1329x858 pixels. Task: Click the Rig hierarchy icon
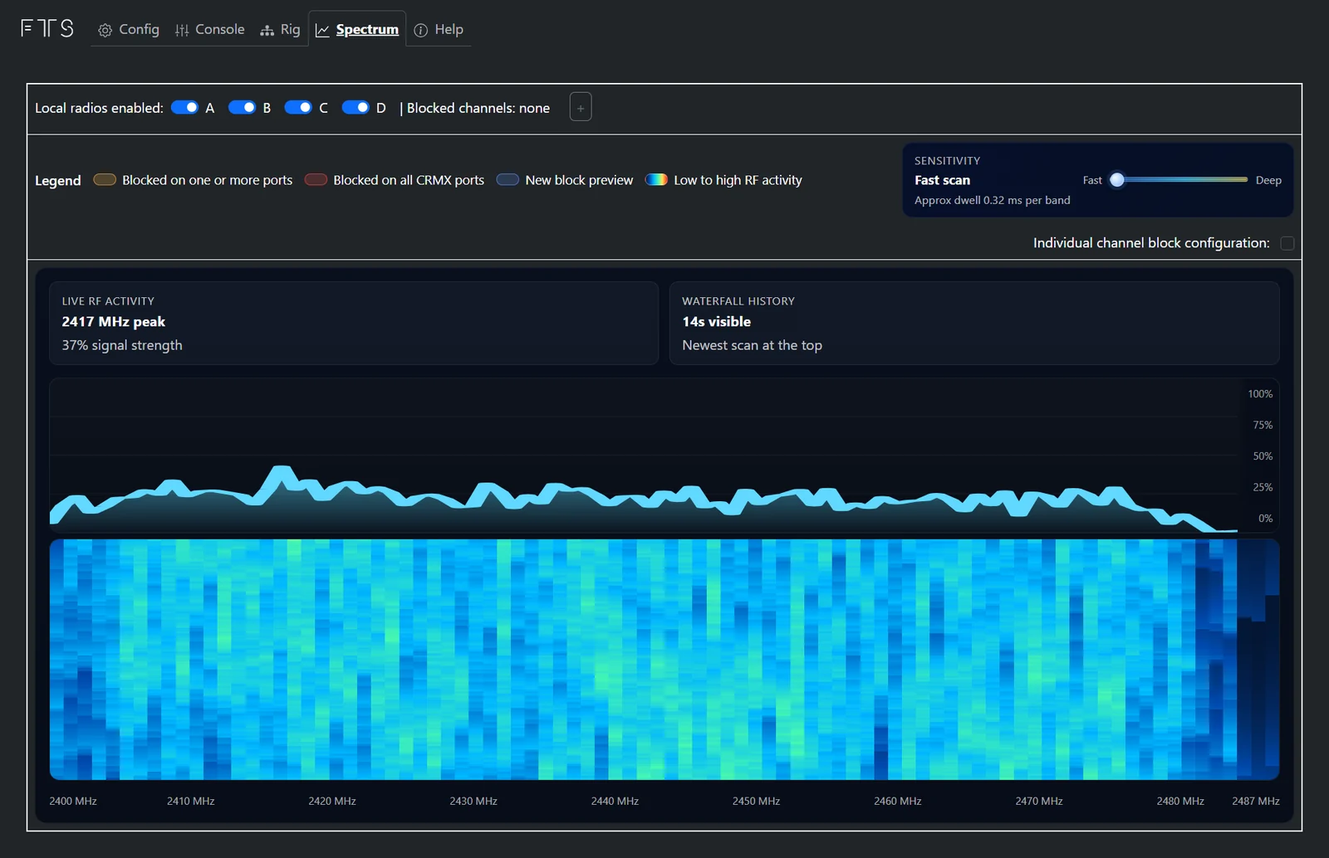coord(267,30)
